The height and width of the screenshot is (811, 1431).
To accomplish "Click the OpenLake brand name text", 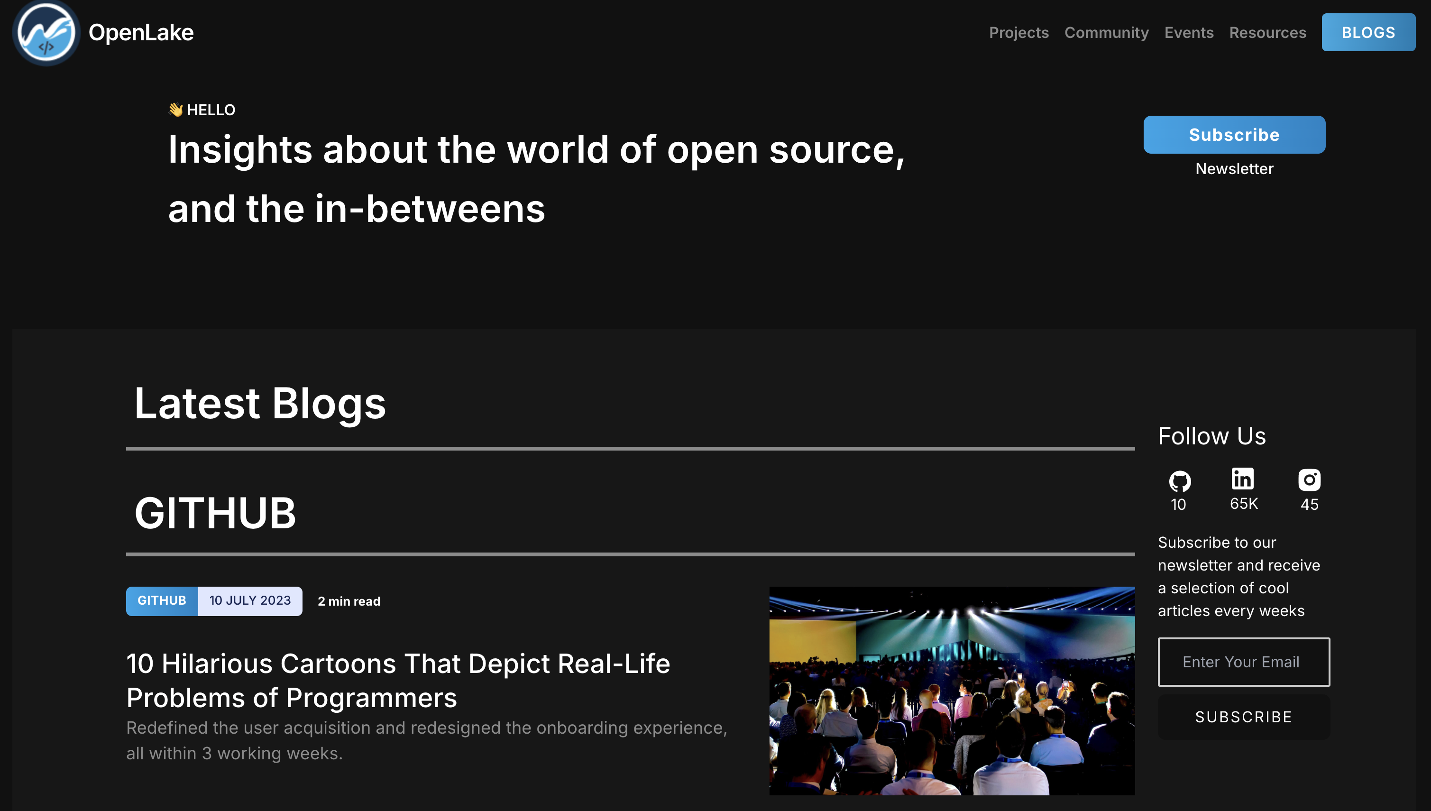I will coord(141,32).
